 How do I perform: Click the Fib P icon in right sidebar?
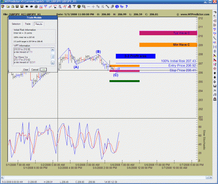[215, 29]
